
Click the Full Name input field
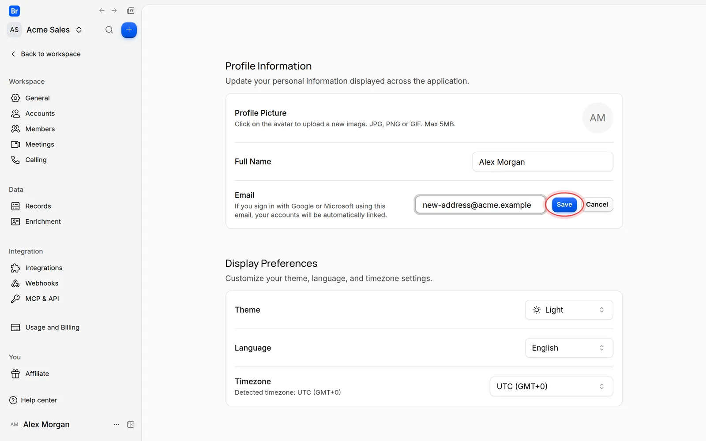pos(542,162)
